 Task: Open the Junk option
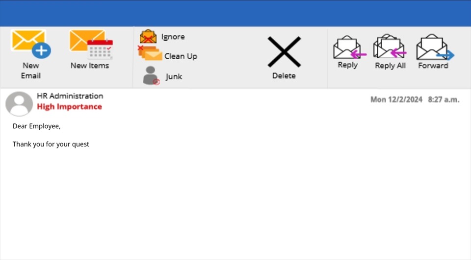click(x=174, y=76)
